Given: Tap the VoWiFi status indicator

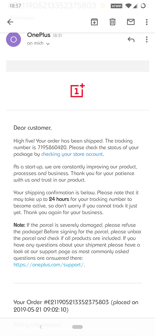Looking at the screenshot, I should point(116,6).
